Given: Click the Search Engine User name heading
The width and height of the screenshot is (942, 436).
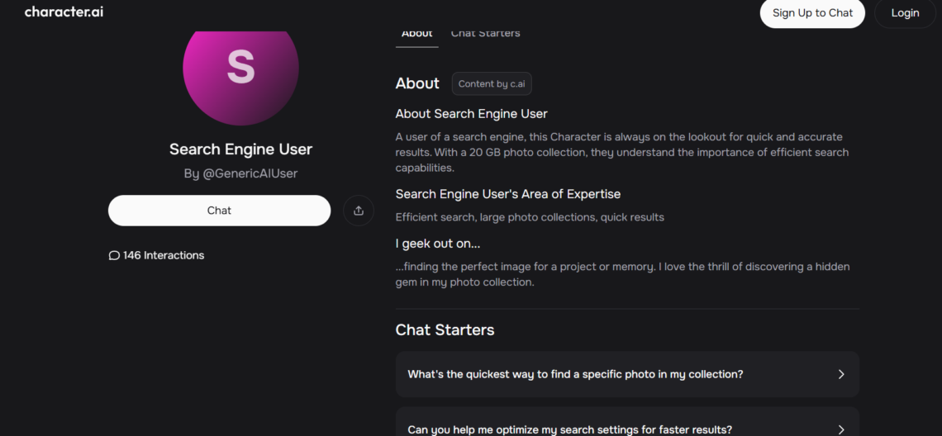Looking at the screenshot, I should click(241, 149).
